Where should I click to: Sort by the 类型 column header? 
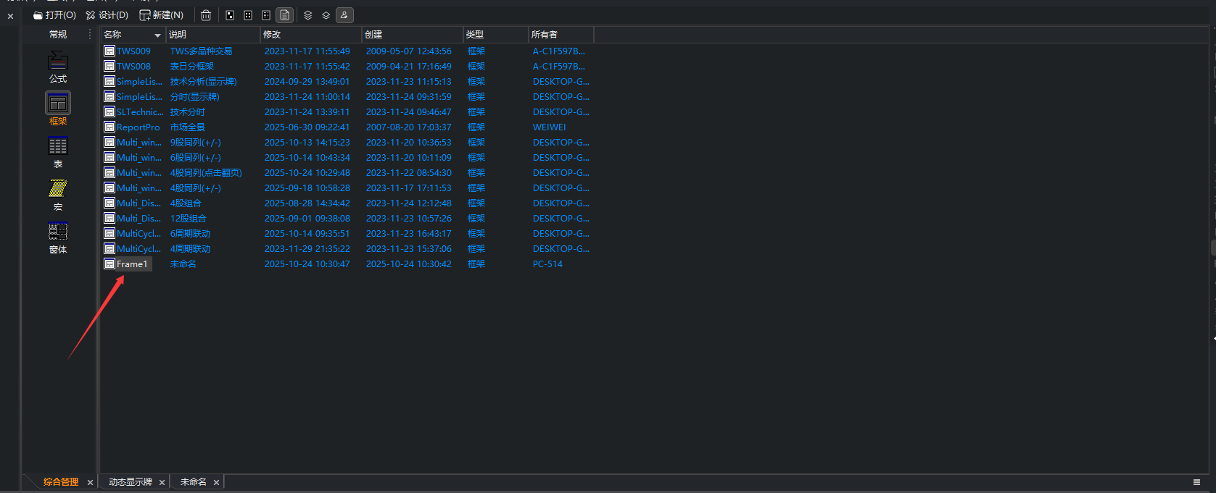click(496, 35)
